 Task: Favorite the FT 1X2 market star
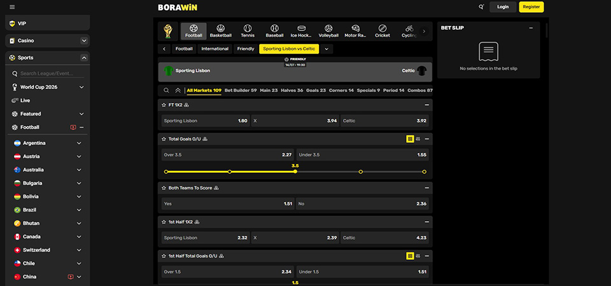pos(164,105)
